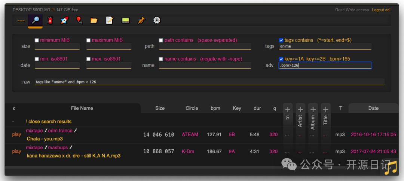Click the red balloon upload icon
404x181 pixels.
(x=79, y=21)
